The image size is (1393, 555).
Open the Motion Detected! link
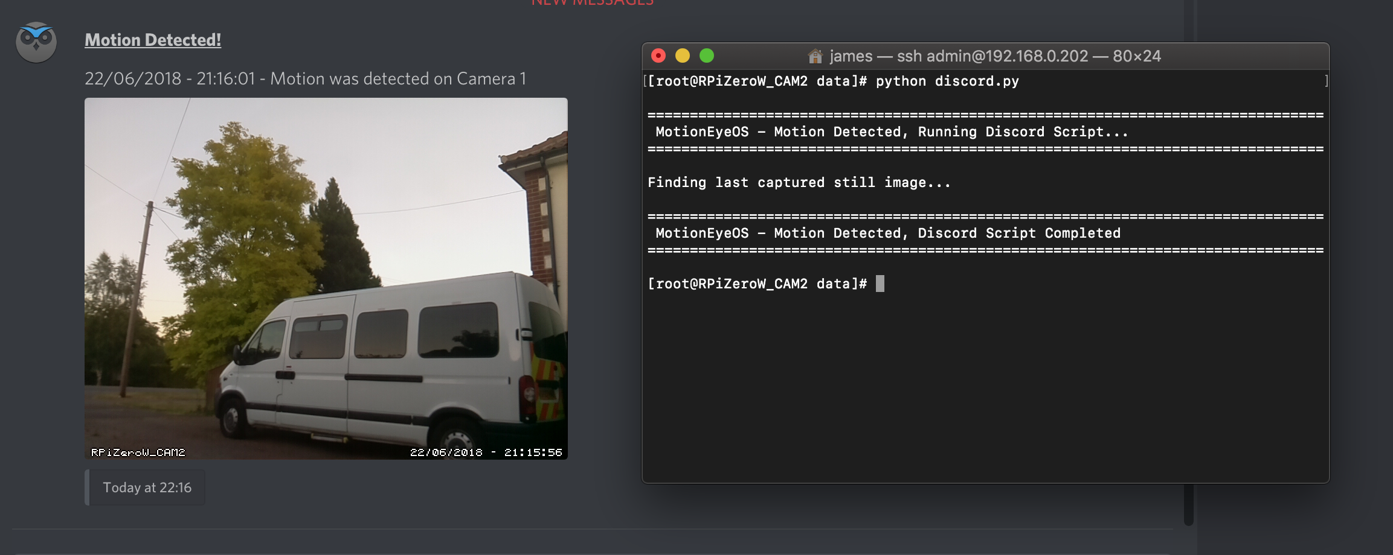[153, 40]
